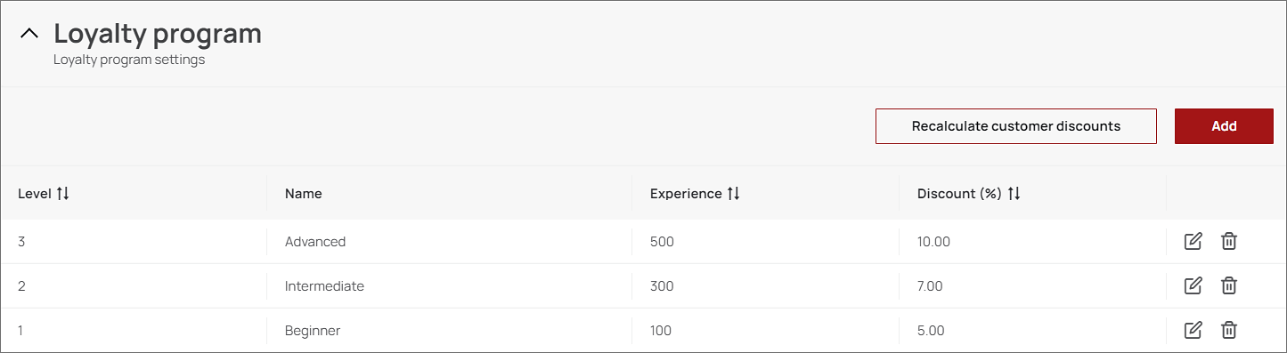This screenshot has width=1287, height=353.
Task: Sort by Experience column arrows
Action: pos(734,193)
